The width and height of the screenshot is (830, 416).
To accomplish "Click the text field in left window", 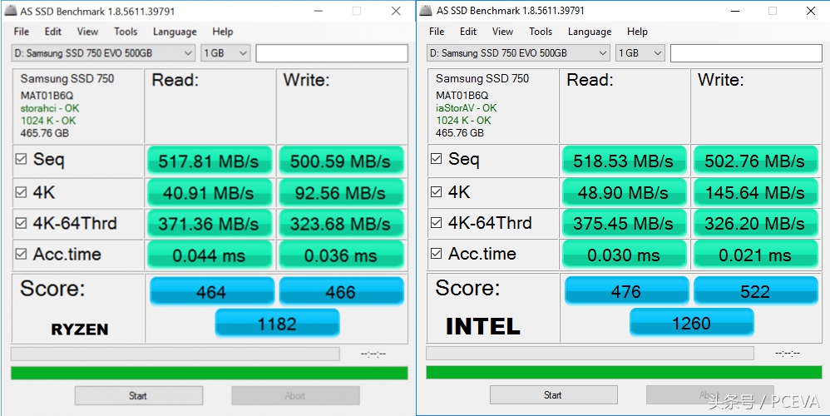I will click(x=332, y=53).
